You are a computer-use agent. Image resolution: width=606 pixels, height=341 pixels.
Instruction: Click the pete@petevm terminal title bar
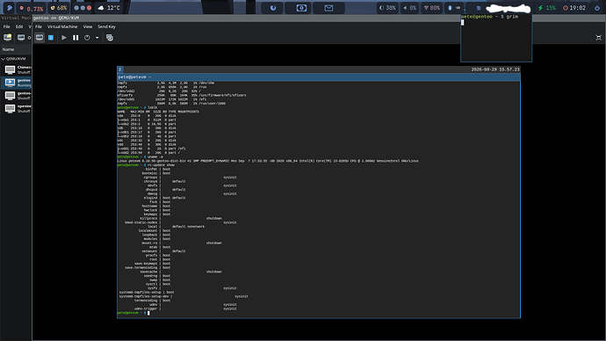coord(319,77)
